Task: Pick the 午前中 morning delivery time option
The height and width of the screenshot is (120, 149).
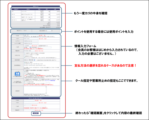Action: pyautogui.click(x=24, y=64)
